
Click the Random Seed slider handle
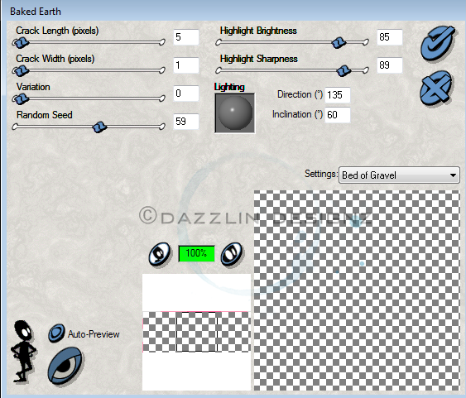point(99,127)
